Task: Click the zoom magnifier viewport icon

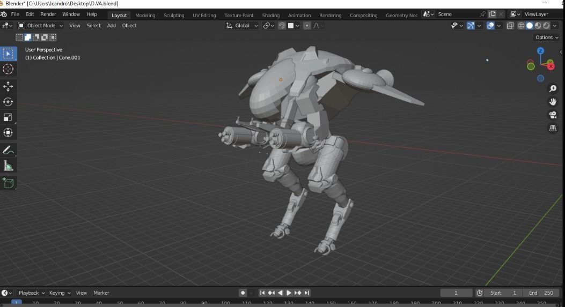Action: tap(553, 88)
